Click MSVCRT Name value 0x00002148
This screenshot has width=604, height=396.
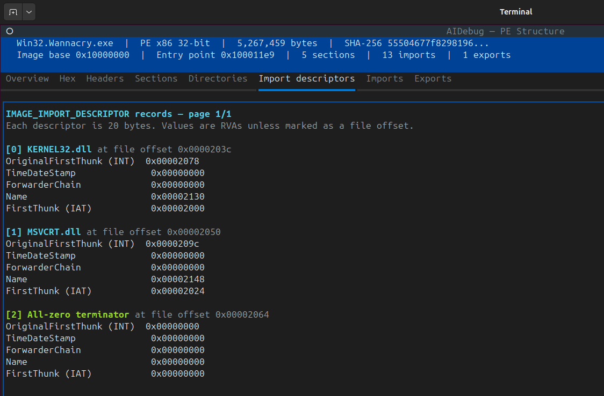[177, 279]
